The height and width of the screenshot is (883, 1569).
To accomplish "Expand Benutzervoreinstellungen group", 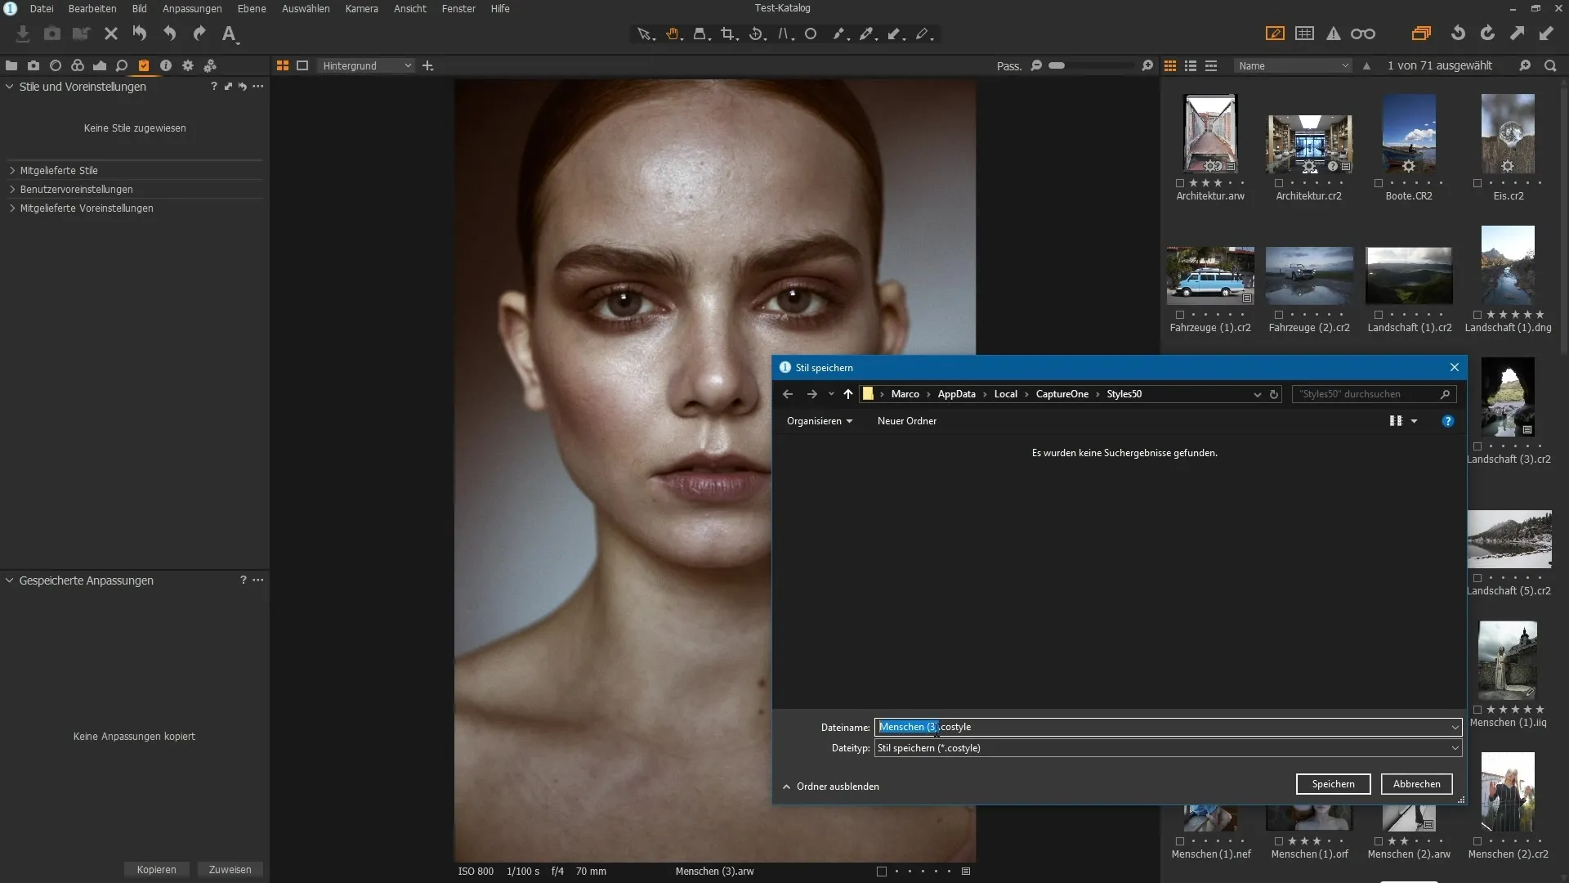I will coord(12,190).
